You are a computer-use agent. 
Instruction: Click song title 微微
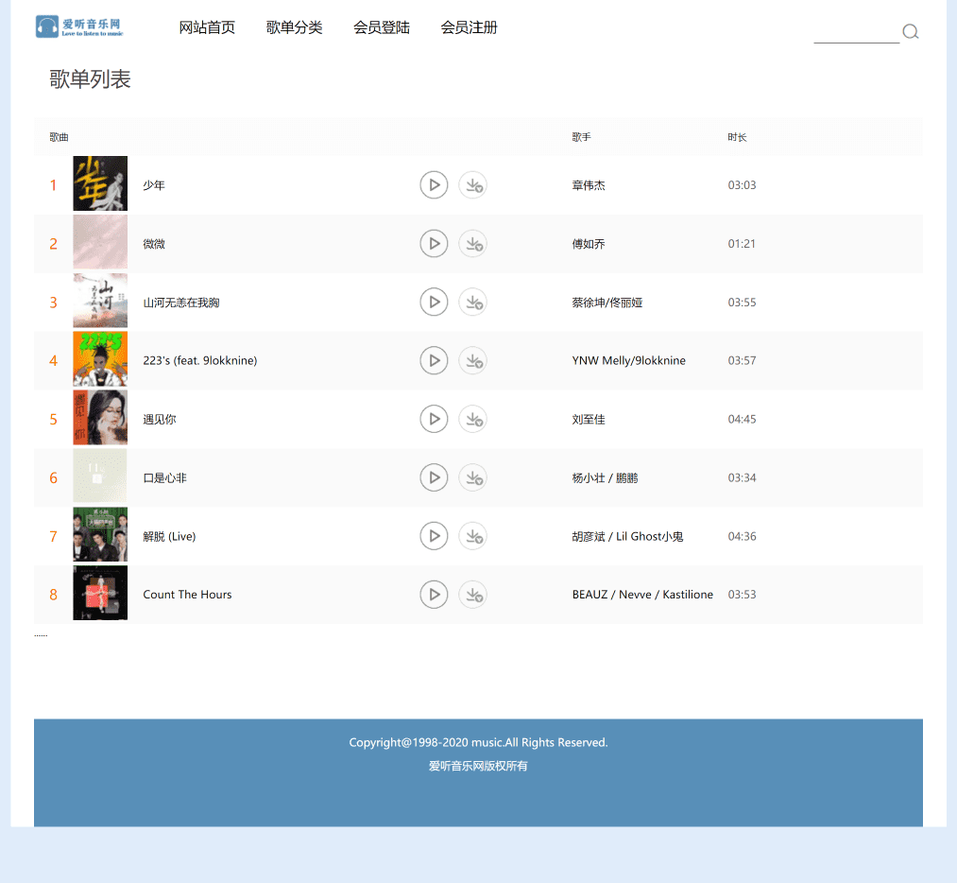tap(154, 244)
